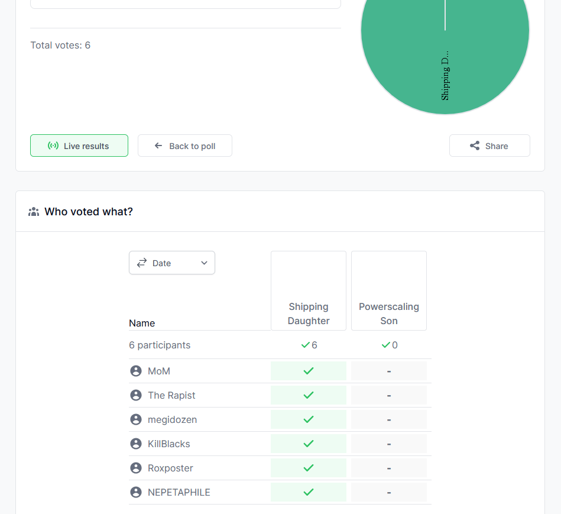Click megidozen's Powerscaling Son dash cell
The width and height of the screenshot is (561, 514).
point(388,419)
